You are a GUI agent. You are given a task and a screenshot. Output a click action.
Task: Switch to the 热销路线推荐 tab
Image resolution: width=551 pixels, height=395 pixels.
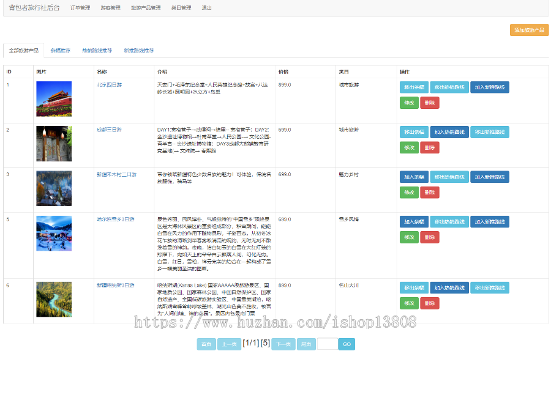97,51
